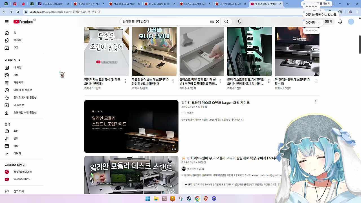
Task: Play the green ILIAN desk setup short thumbnail
Action: pos(250,51)
